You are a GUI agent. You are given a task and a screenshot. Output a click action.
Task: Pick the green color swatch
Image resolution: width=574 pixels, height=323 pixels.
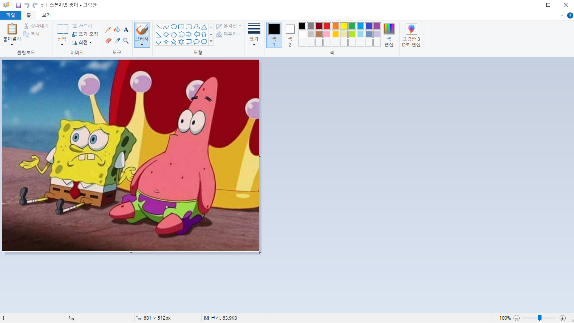pyautogui.click(x=352, y=26)
